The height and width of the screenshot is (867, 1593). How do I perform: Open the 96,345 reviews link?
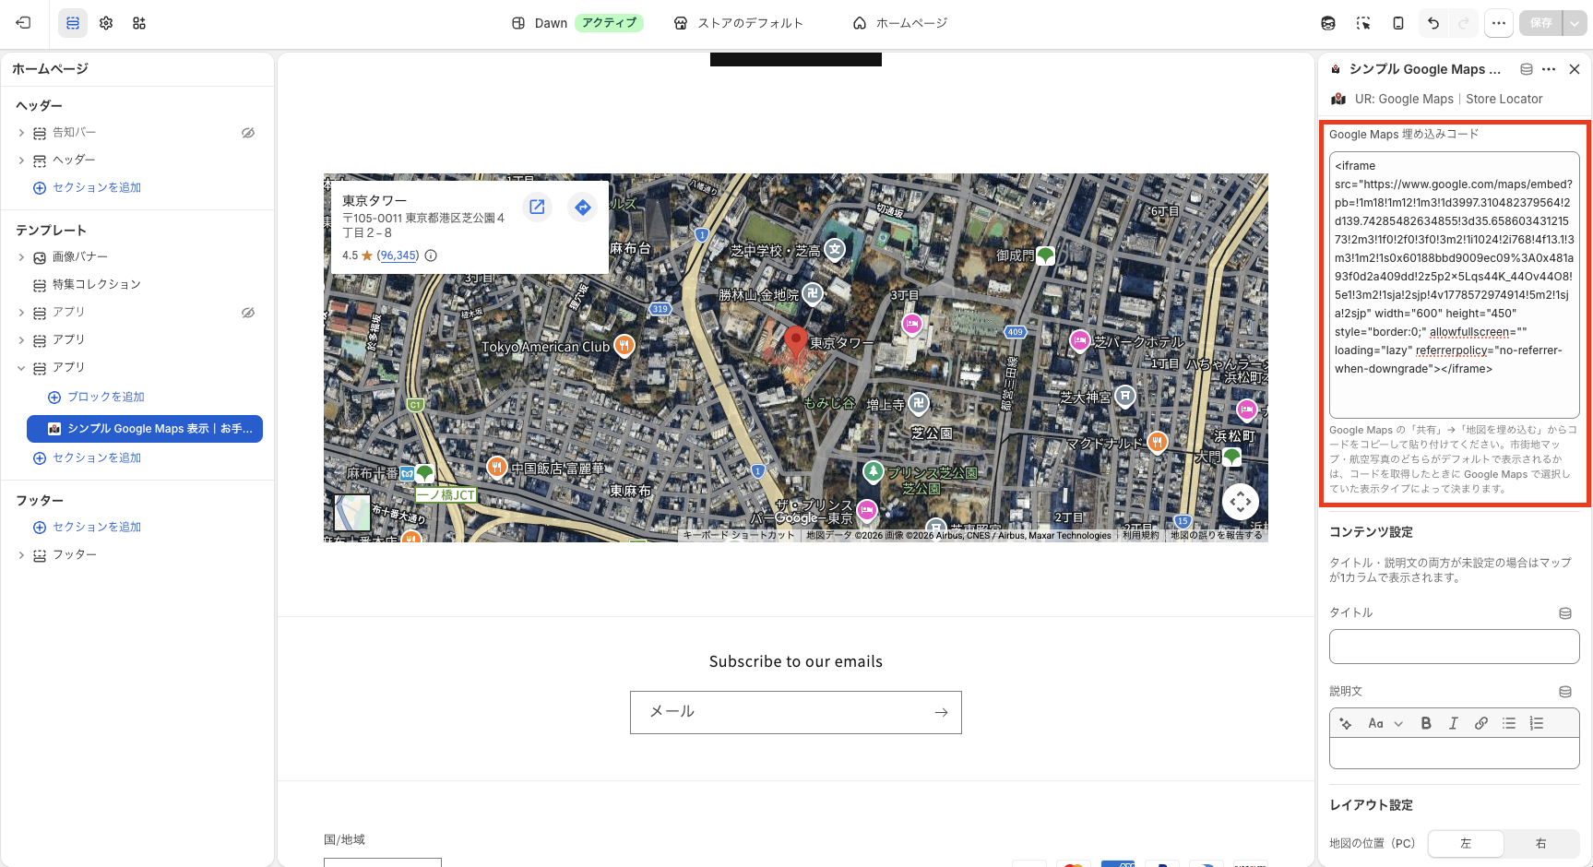point(398,255)
